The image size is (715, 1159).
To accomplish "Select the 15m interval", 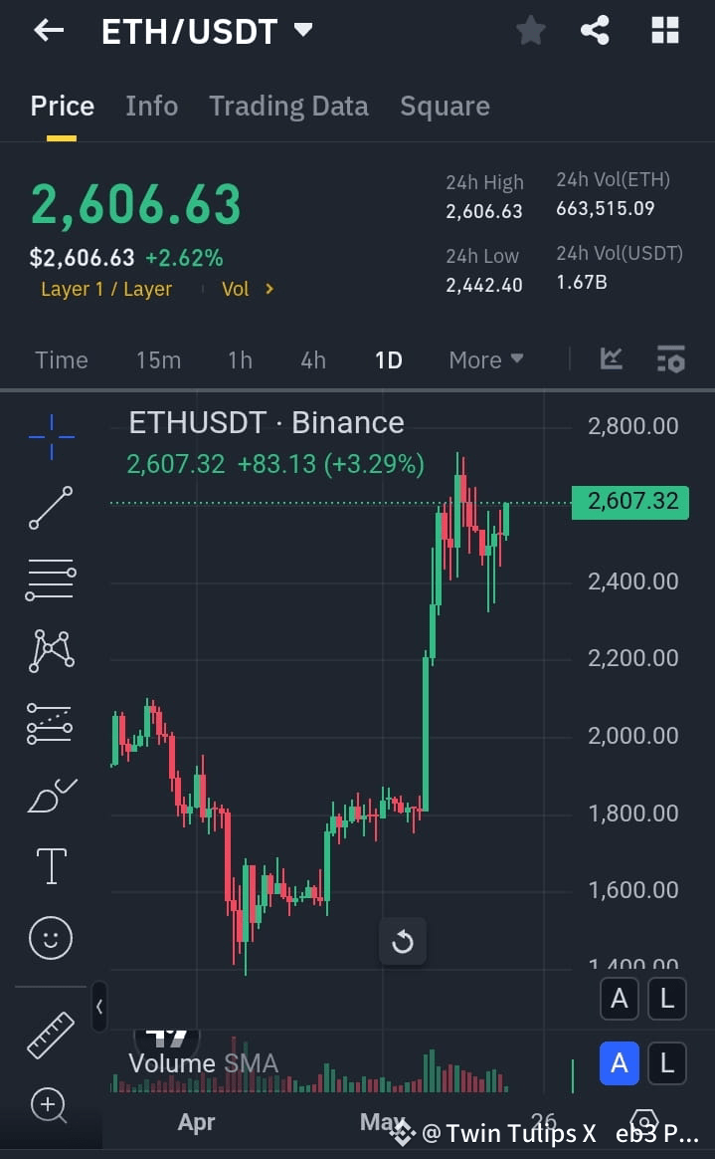I will click(x=158, y=360).
